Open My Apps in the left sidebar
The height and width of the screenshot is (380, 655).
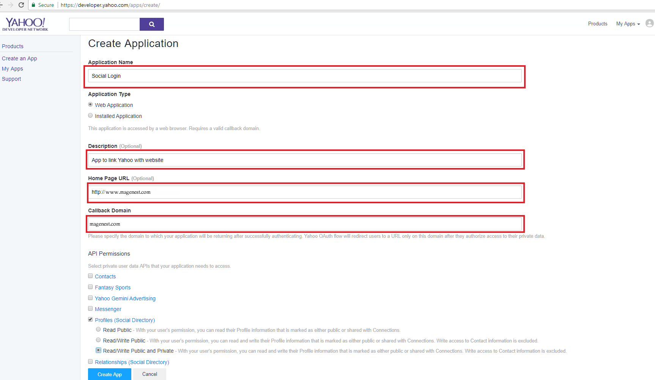pyautogui.click(x=13, y=69)
